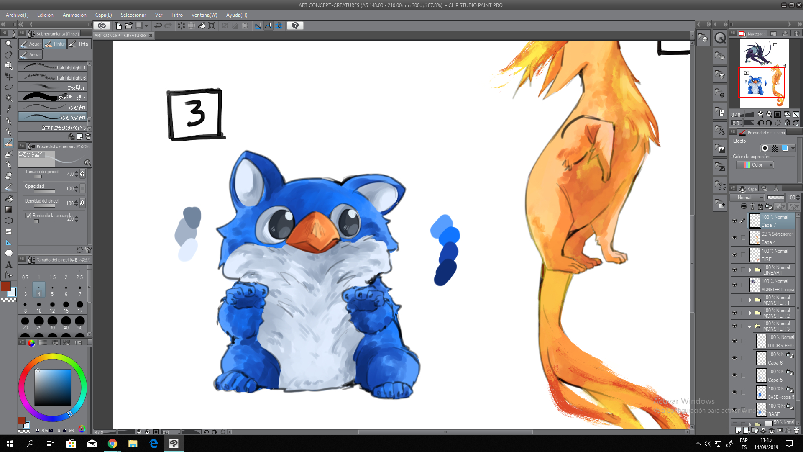Select the Eyedropper tool
Screen dimensions: 803x452
[8, 109]
